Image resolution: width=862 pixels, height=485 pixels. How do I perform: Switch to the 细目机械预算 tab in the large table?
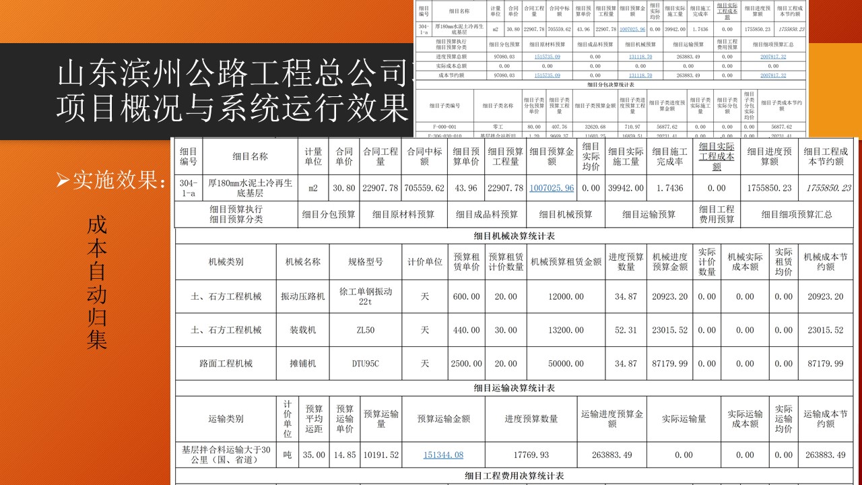(x=566, y=214)
